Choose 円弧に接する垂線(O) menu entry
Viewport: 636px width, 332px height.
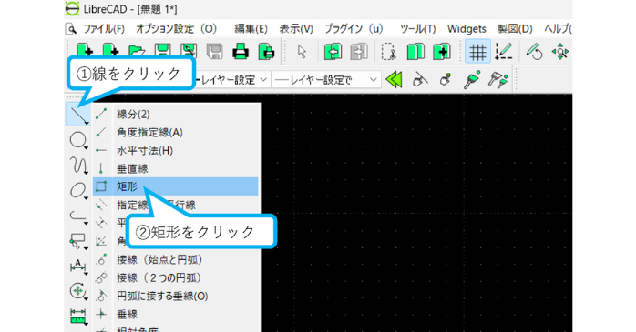175,296
